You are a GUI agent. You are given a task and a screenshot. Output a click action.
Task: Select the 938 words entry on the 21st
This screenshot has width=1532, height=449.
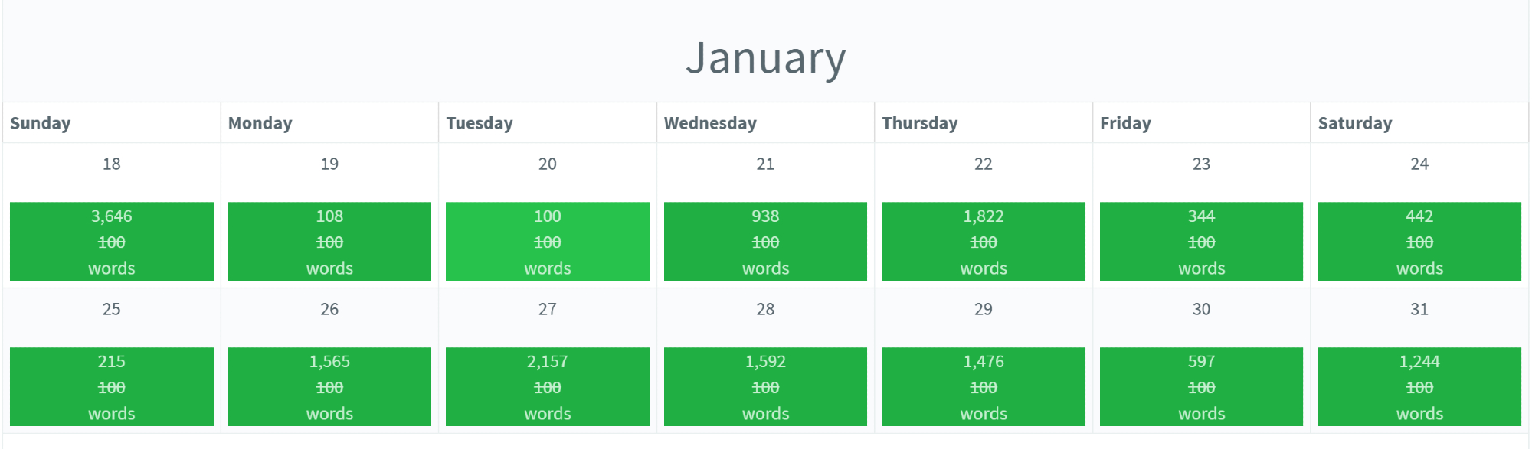(765, 242)
